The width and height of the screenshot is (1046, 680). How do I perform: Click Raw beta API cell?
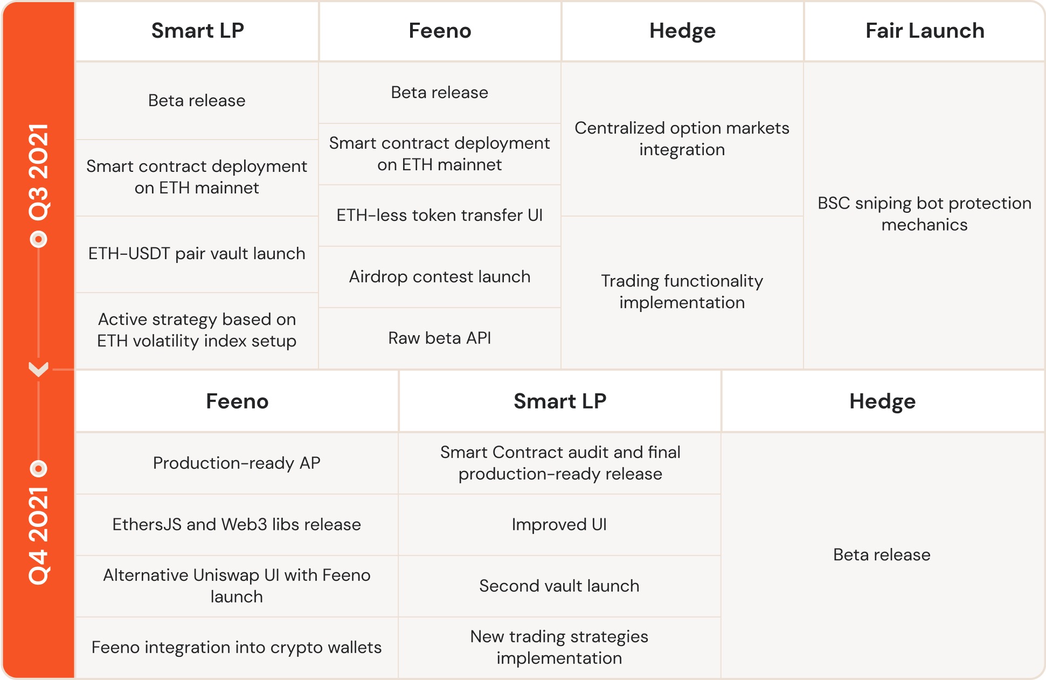(x=440, y=338)
